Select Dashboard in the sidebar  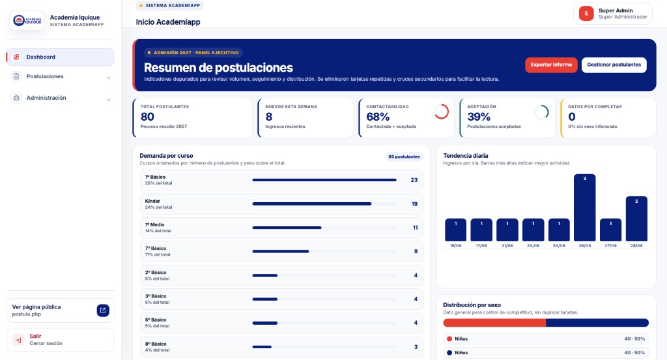[61, 57]
